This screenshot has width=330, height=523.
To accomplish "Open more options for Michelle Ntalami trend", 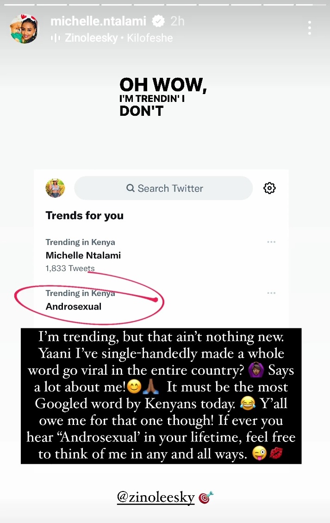I will (x=271, y=242).
